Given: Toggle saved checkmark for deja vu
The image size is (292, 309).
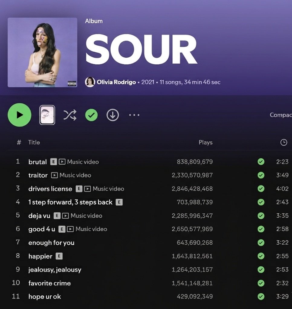Looking at the screenshot, I should 261,216.
